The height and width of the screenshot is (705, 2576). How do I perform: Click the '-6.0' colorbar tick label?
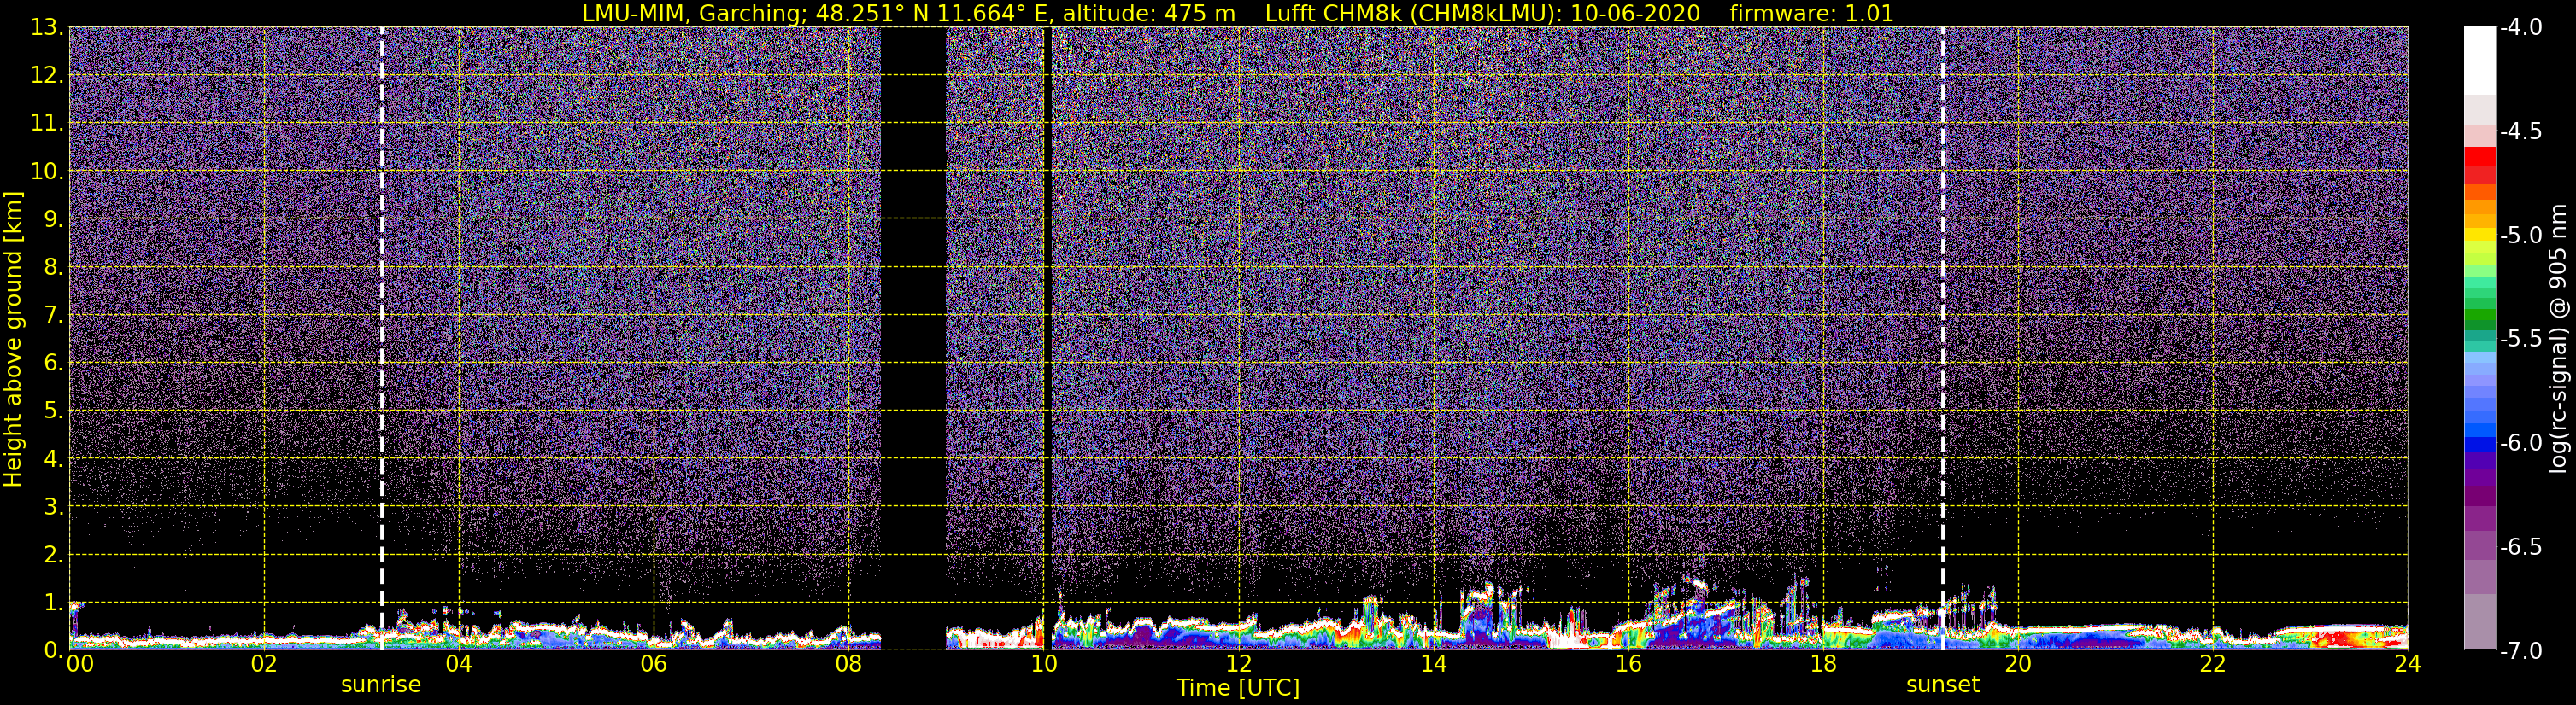coord(2520,443)
